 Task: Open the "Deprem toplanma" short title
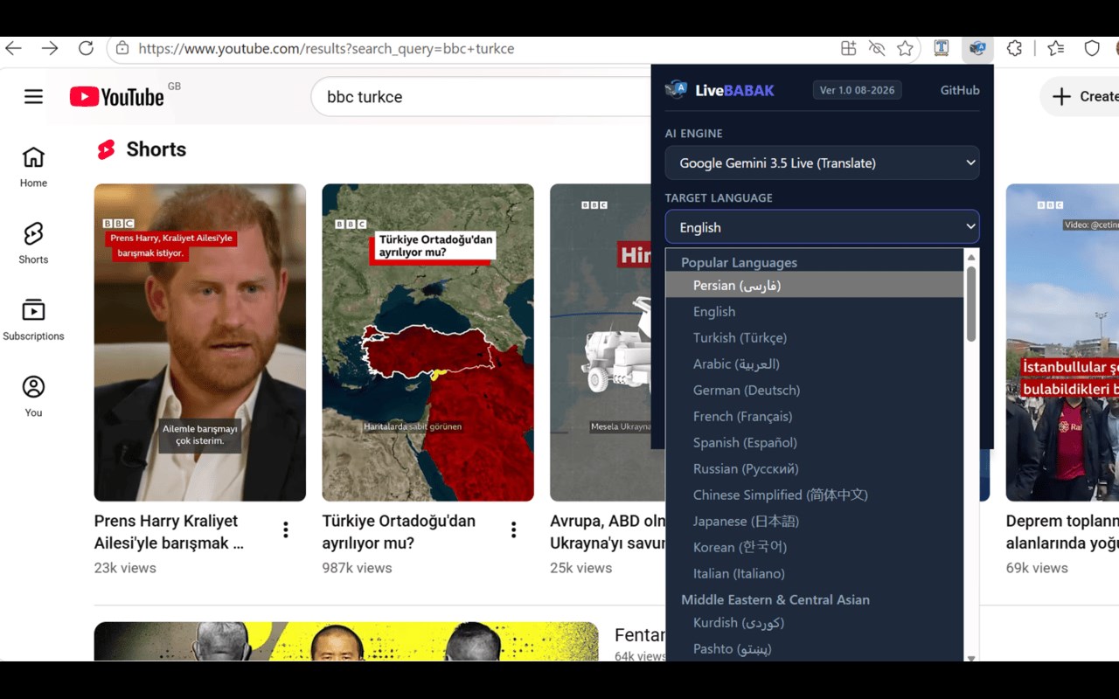point(1062,532)
